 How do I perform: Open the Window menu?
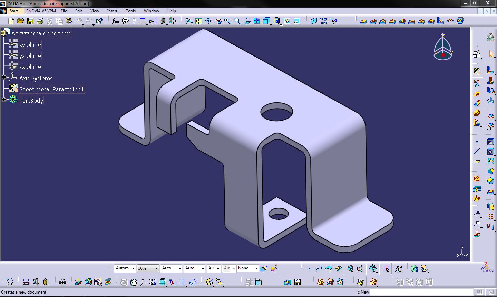pyautogui.click(x=152, y=11)
